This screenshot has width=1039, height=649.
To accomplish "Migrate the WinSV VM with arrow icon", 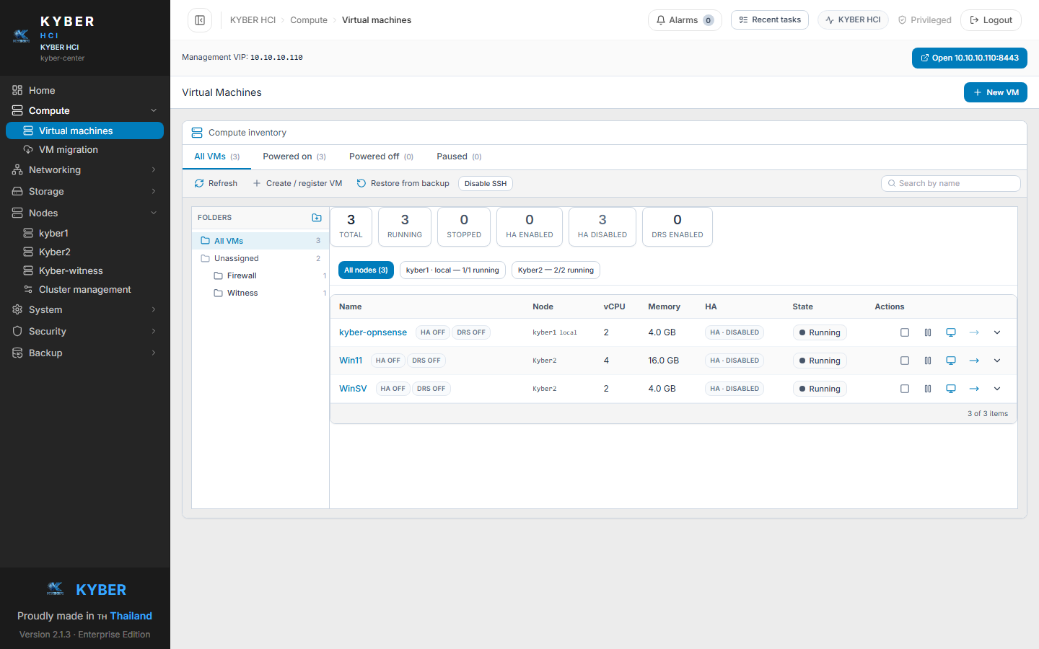I will (x=974, y=389).
